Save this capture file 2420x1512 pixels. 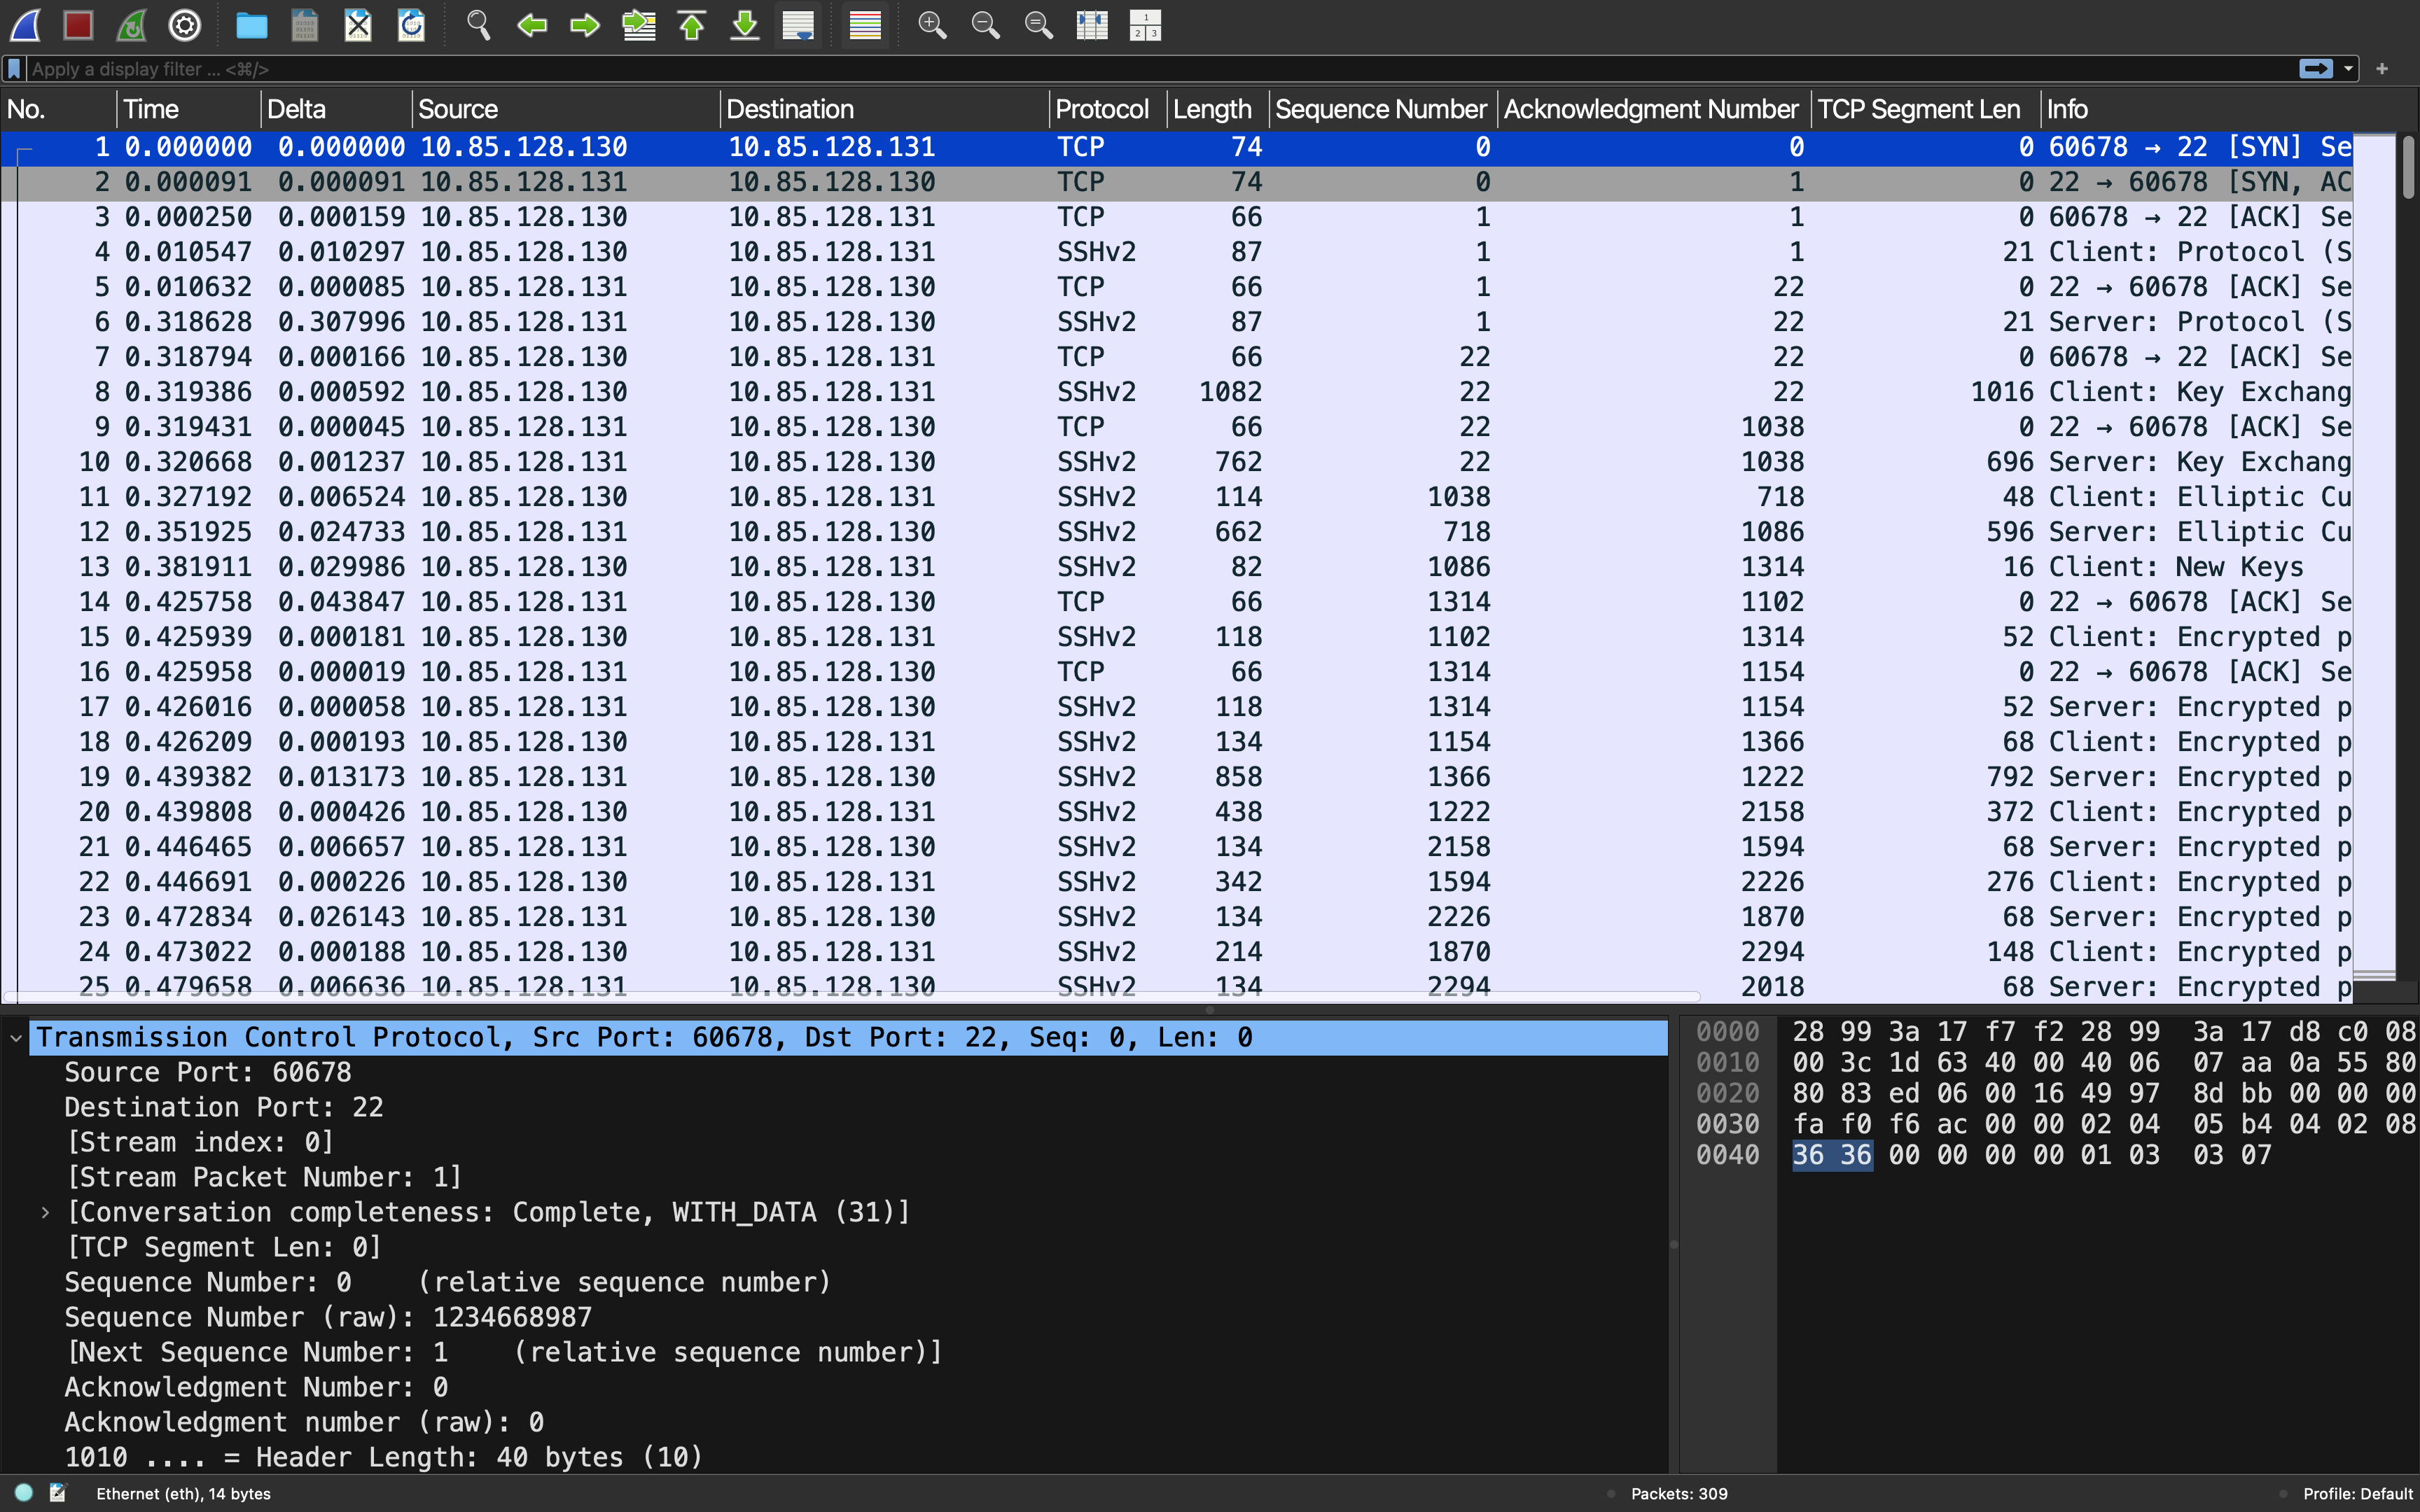[x=304, y=25]
